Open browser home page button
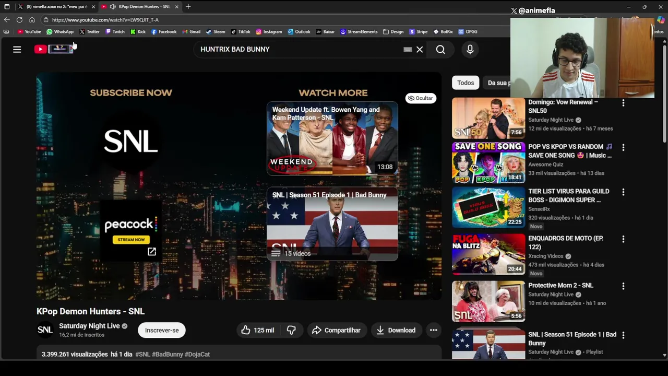Image resolution: width=668 pixels, height=376 pixels. (32, 20)
